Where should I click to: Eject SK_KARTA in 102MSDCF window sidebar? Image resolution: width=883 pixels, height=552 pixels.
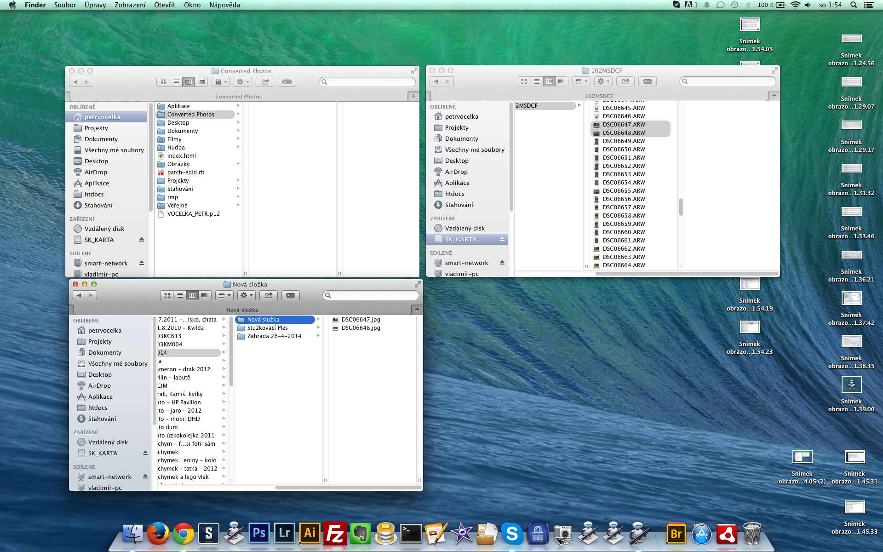click(x=502, y=239)
